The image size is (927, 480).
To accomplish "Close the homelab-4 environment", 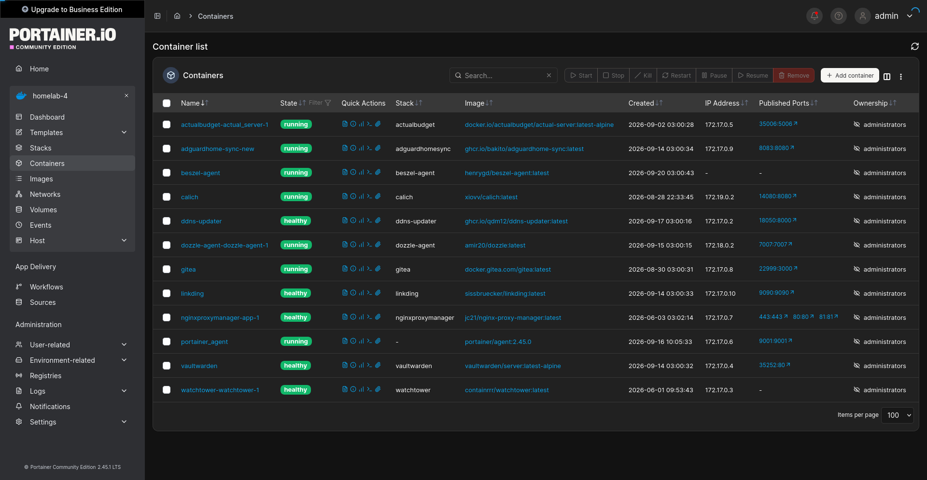I will point(126,96).
